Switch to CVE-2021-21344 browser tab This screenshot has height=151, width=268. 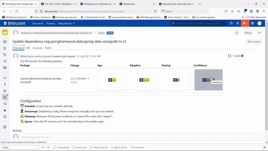(x=59, y=4)
